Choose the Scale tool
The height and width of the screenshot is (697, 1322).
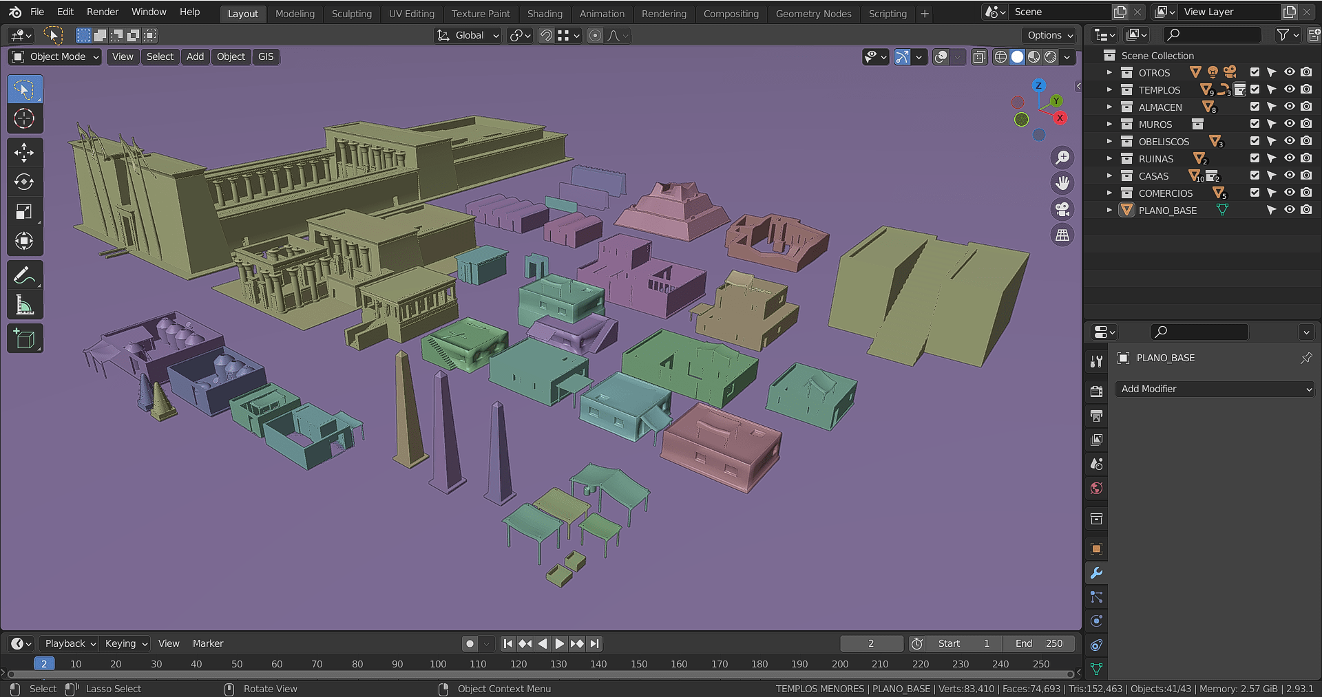(24, 211)
